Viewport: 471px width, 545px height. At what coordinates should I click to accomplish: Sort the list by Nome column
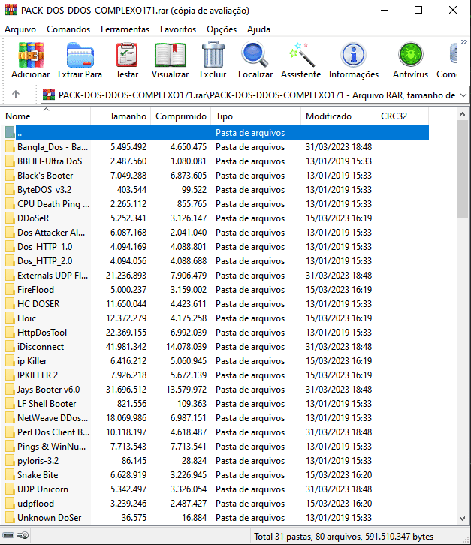click(x=45, y=116)
